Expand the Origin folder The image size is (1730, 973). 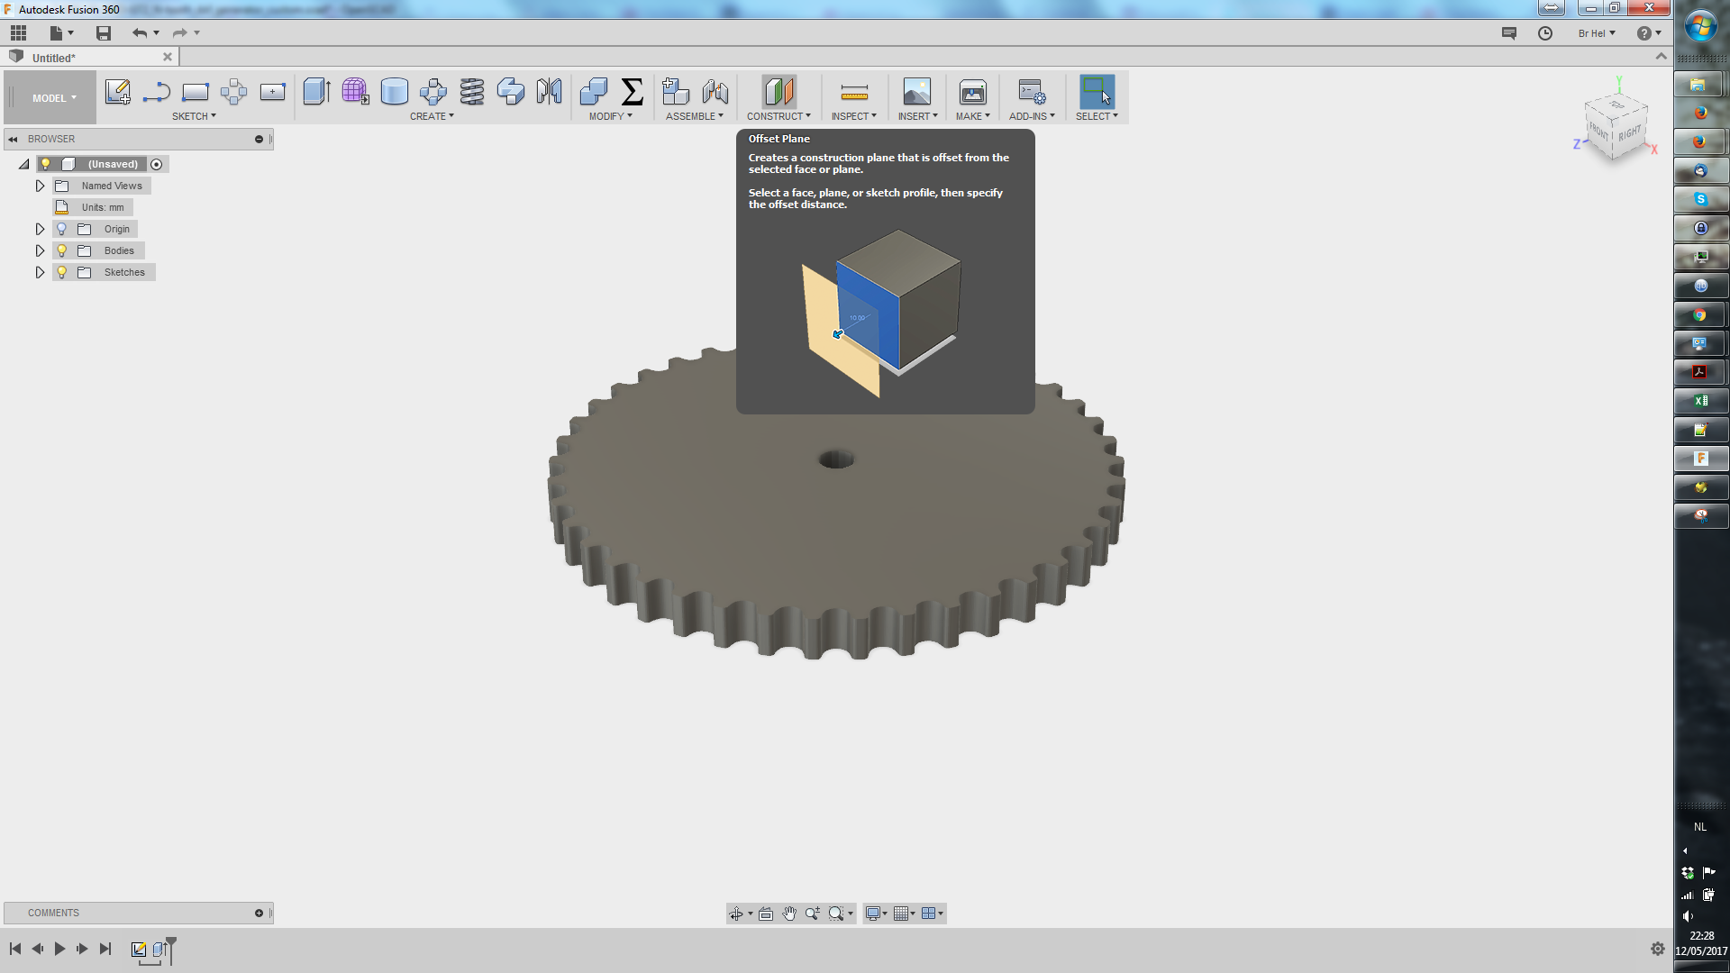click(x=40, y=229)
